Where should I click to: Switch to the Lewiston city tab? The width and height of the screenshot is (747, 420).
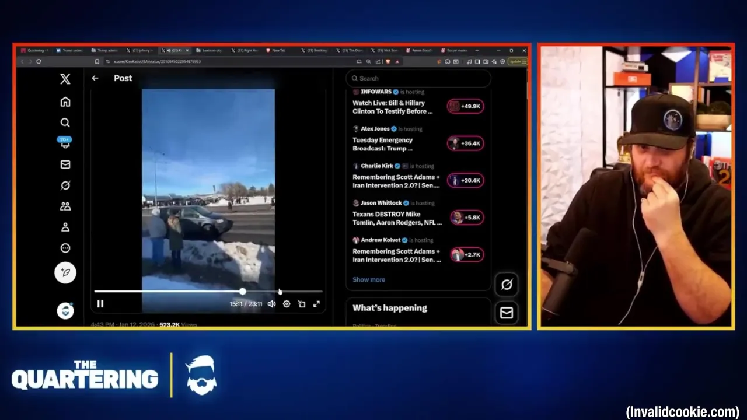click(x=210, y=51)
